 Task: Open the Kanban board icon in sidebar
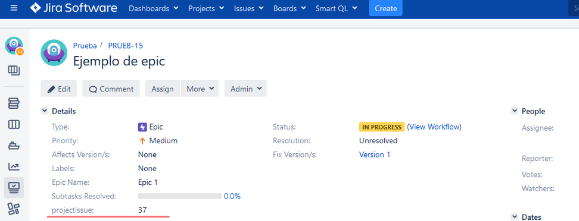[x=14, y=70]
